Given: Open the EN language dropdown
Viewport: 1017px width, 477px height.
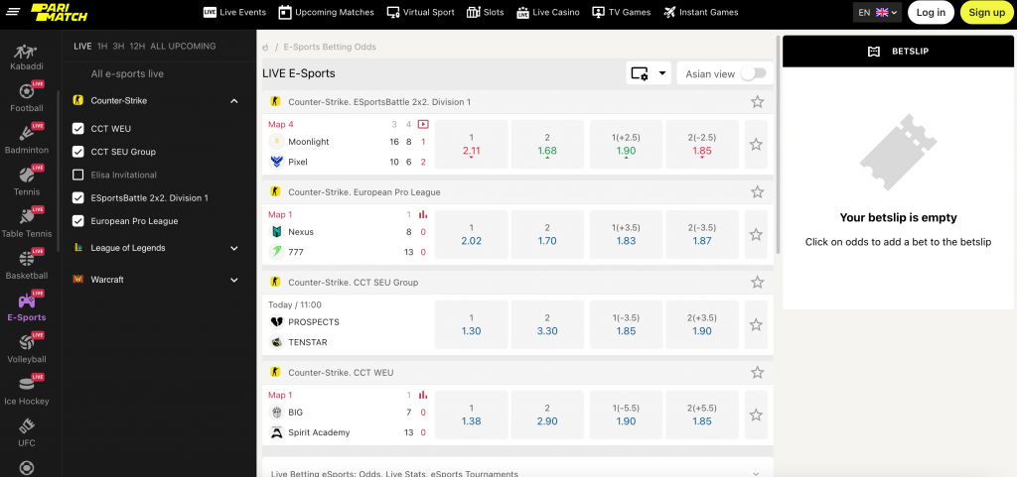Looking at the screenshot, I should (877, 12).
